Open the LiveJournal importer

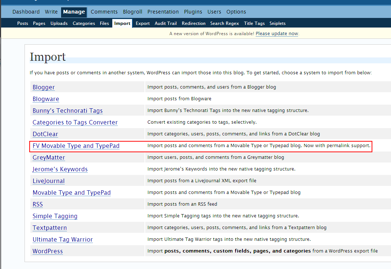pyautogui.click(x=49, y=181)
